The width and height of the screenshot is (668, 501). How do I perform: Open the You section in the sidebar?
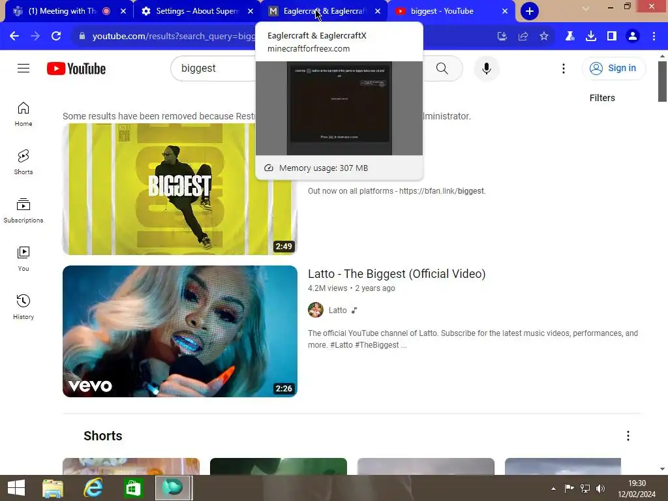(x=23, y=258)
